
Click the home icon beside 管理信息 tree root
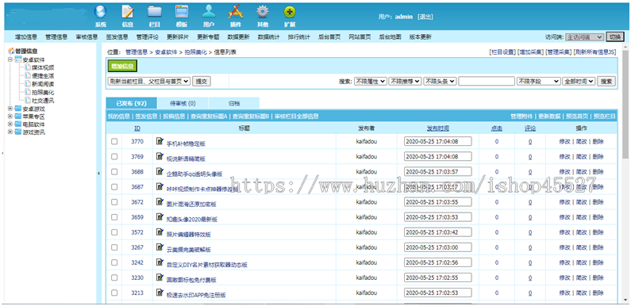tap(11, 51)
